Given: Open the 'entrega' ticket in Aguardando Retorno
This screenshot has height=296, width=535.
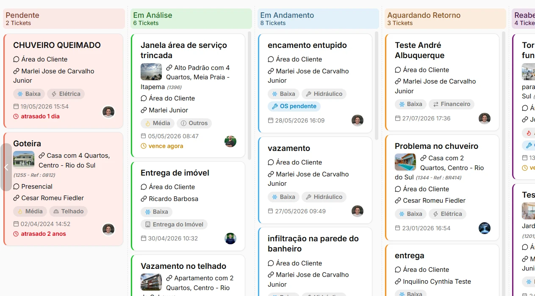Looking at the screenshot, I should [410, 255].
